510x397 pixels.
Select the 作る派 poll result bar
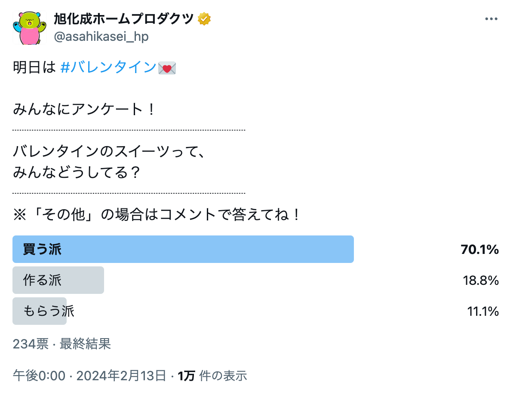[58, 280]
